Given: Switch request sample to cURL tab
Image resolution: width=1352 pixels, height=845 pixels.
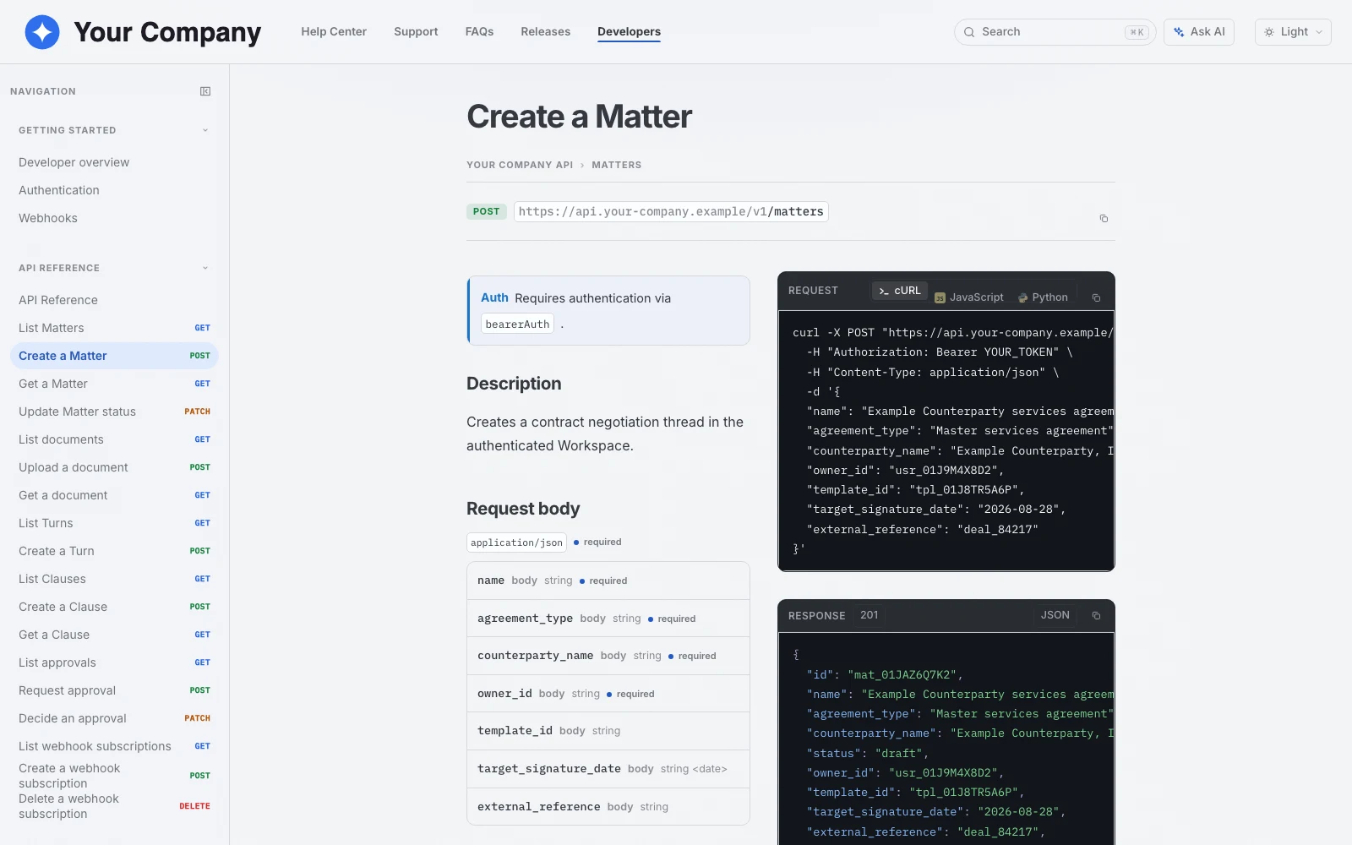Looking at the screenshot, I should click(900, 291).
